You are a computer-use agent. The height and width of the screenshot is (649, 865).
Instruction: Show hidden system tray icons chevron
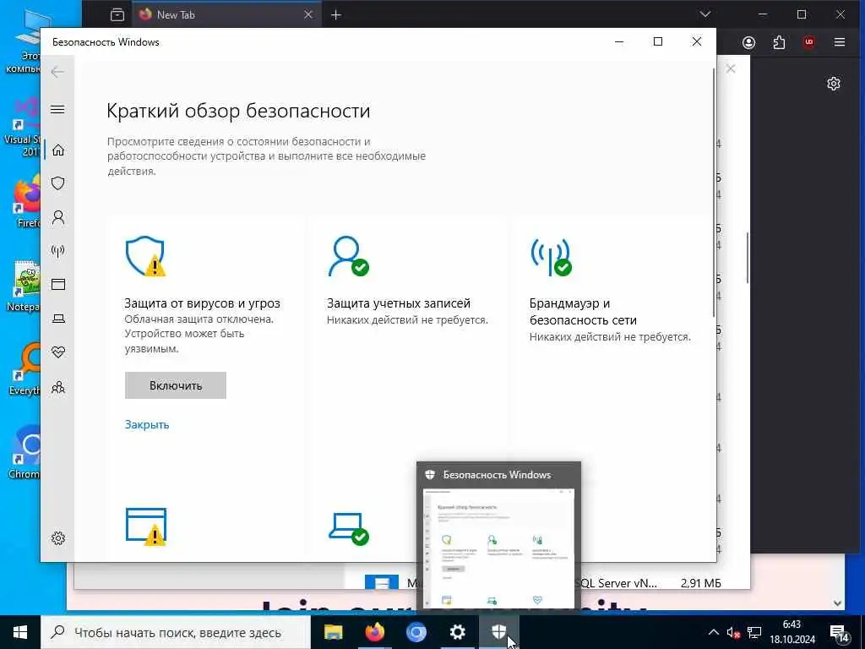713,632
